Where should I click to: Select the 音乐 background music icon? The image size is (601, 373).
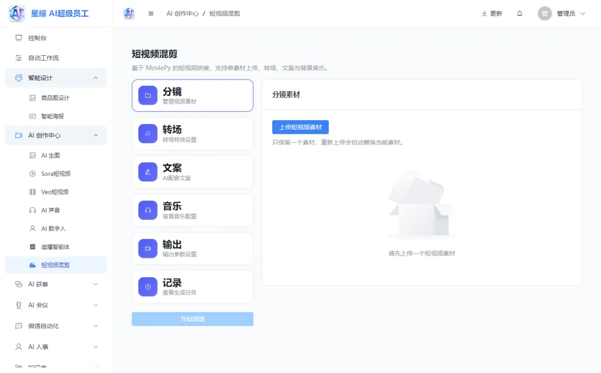pyautogui.click(x=147, y=210)
